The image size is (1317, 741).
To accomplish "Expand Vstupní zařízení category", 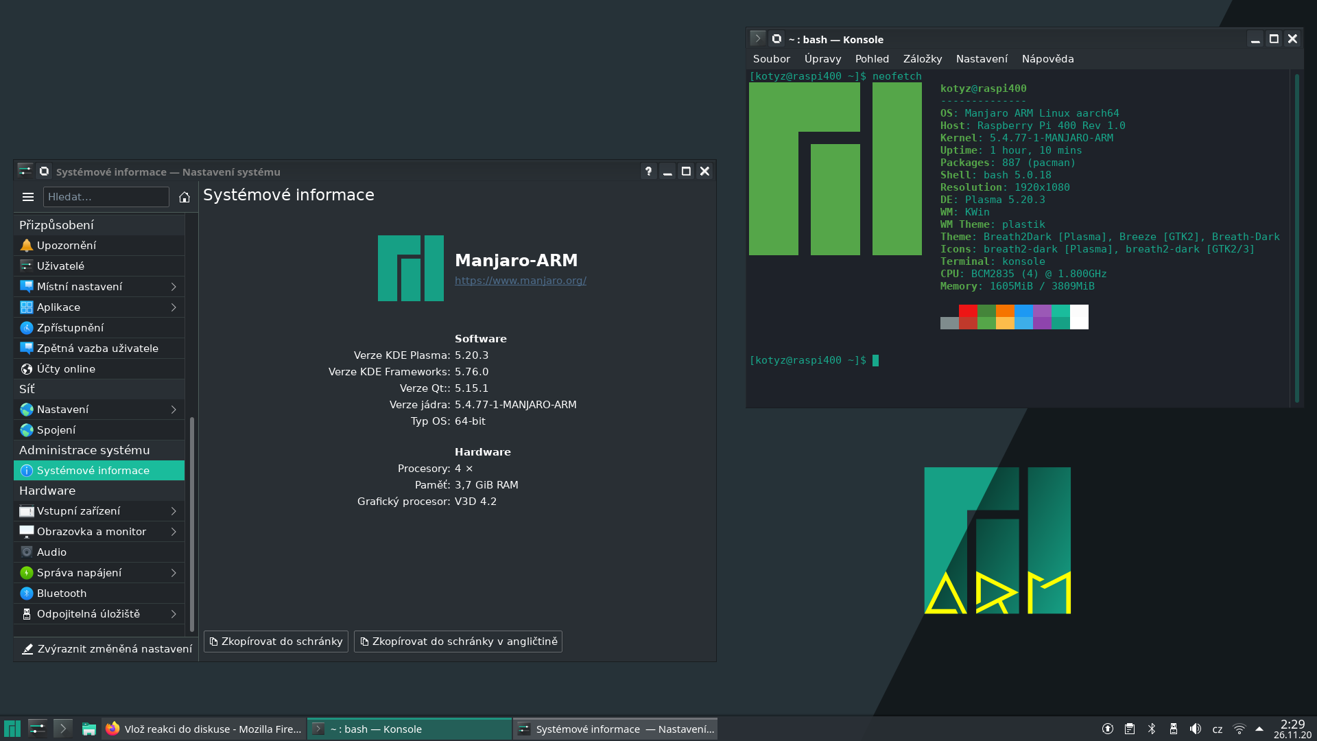I will [99, 511].
